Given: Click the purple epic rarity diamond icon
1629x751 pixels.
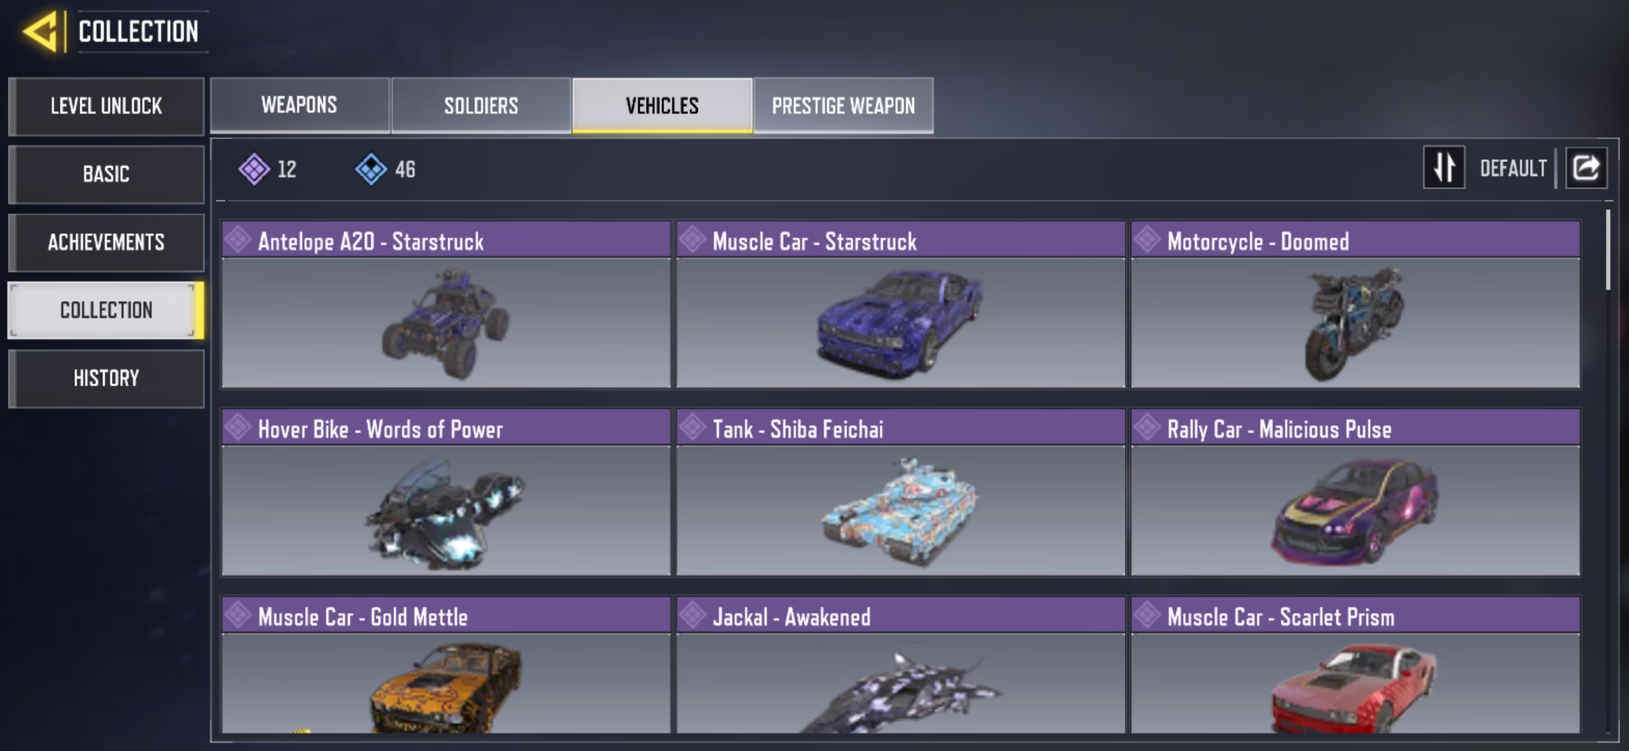Looking at the screenshot, I should [x=254, y=169].
